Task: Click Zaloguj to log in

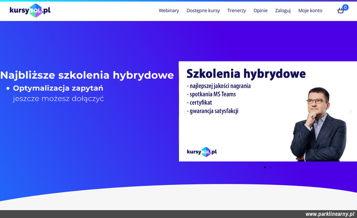Action: coord(283,11)
